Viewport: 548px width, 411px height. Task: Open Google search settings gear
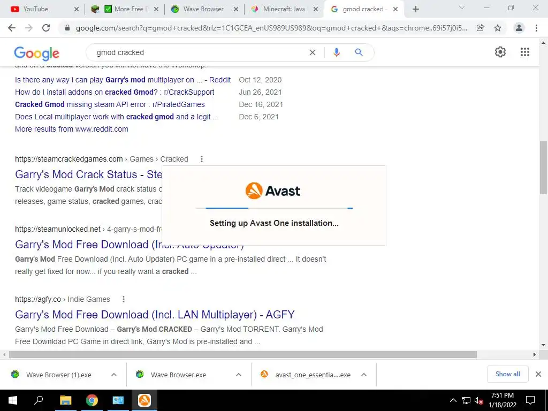coord(500,52)
